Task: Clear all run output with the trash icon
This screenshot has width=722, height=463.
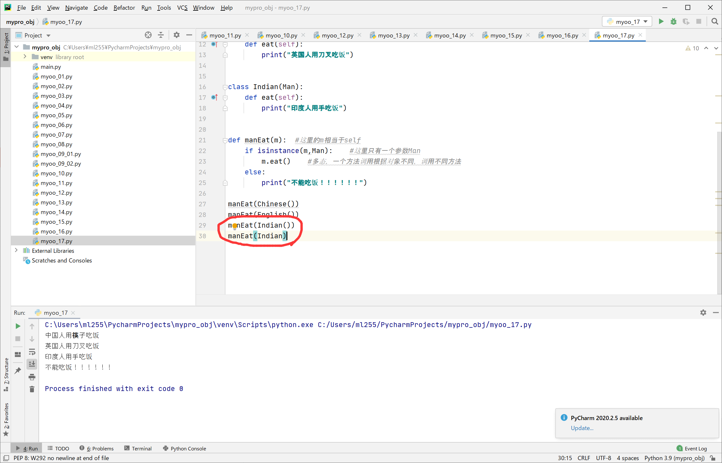Action: [x=32, y=389]
